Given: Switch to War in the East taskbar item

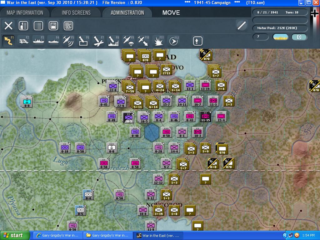Looking at the screenshot, I should pos(158,236).
